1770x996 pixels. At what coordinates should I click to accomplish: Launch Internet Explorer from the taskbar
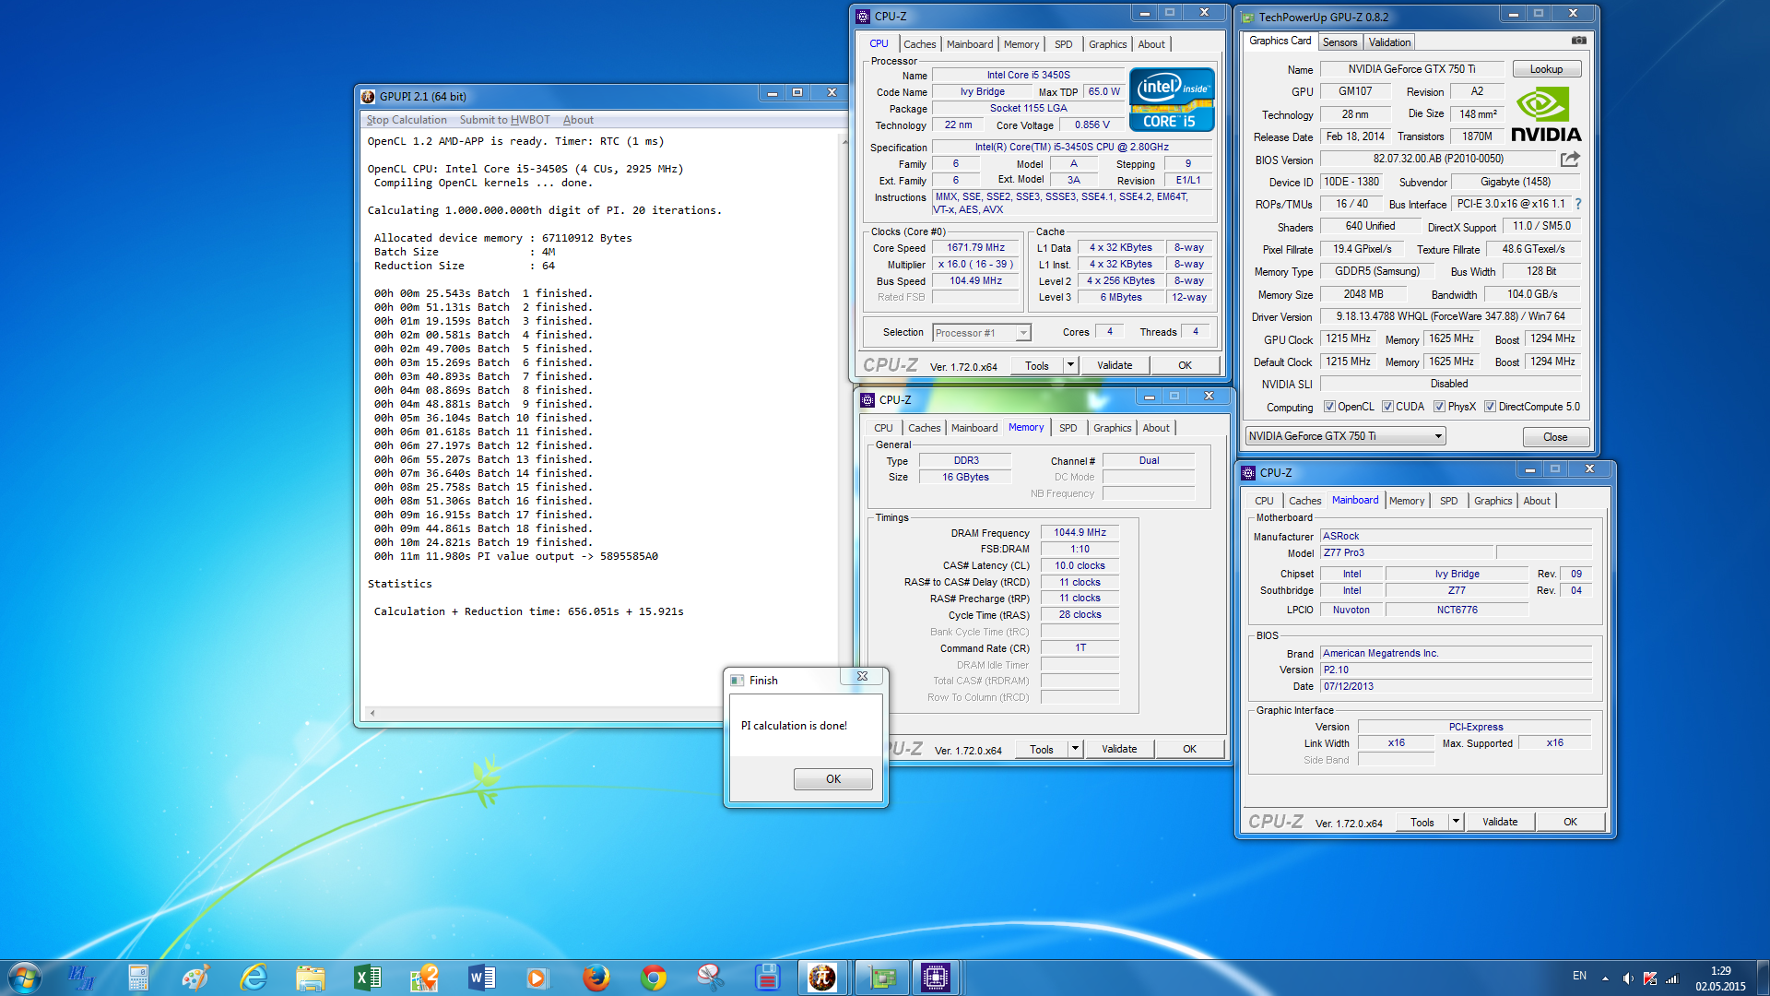(254, 978)
